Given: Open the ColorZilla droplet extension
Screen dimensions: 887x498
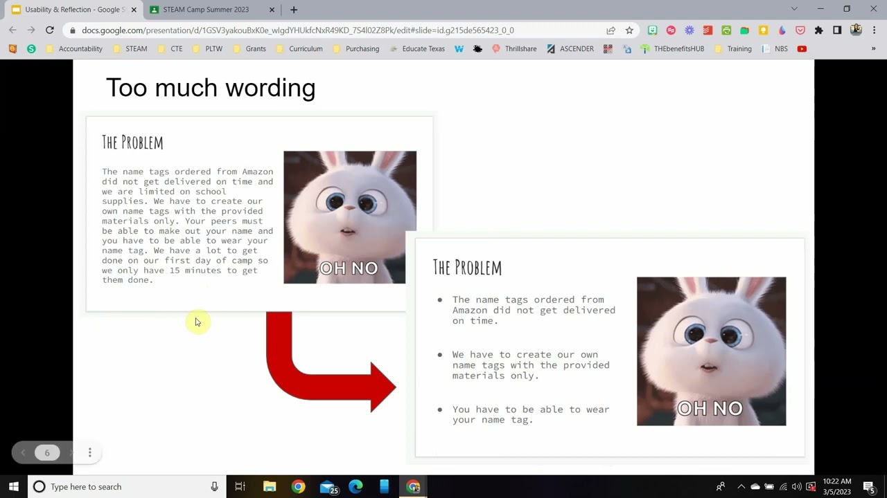Looking at the screenshot, I should point(782,30).
